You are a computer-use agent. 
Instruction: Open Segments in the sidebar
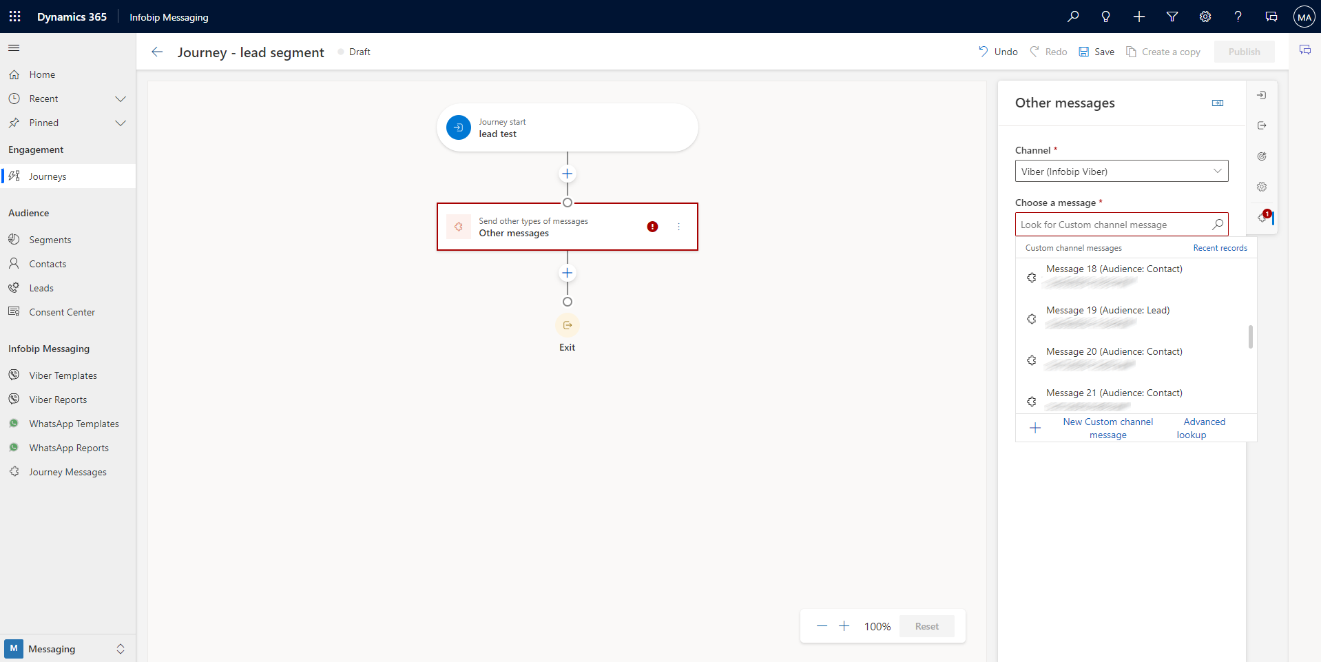[67, 240]
